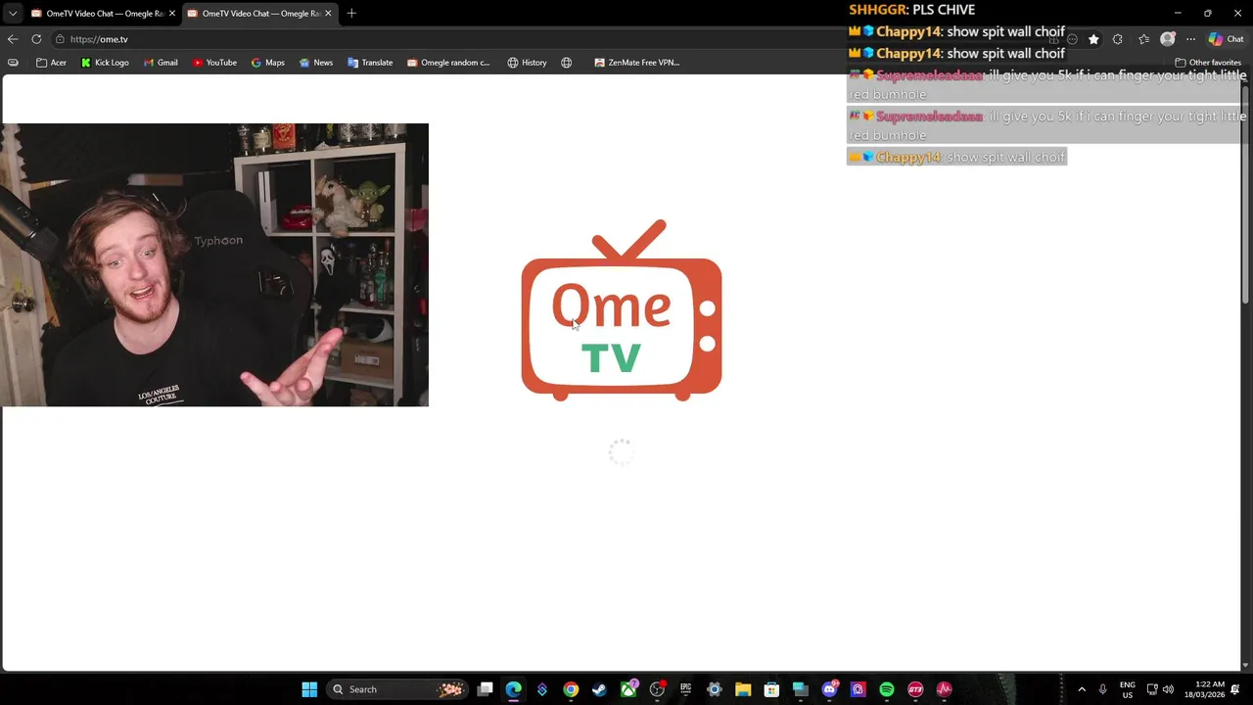
Task: Open Discord from the taskbar
Action: tap(830, 689)
